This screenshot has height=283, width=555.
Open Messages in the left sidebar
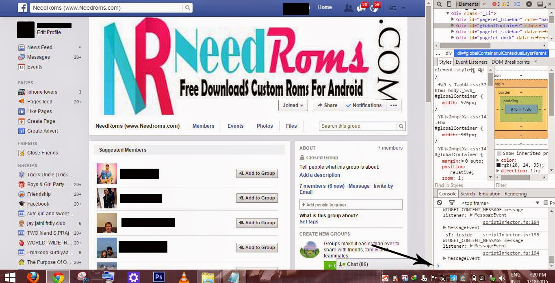[x=39, y=57]
